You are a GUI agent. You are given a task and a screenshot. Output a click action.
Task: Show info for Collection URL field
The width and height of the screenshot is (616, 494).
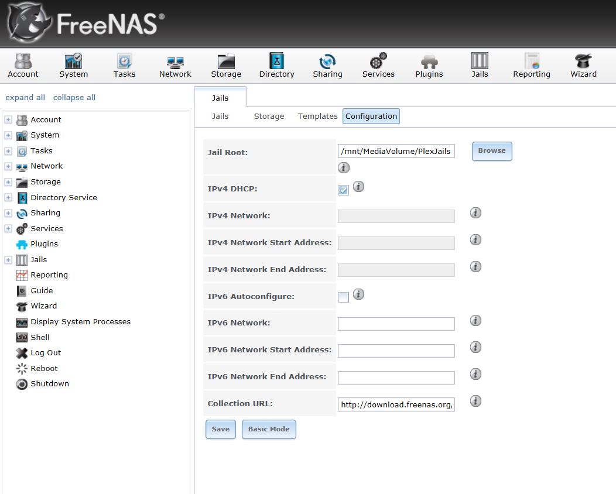[x=475, y=401]
